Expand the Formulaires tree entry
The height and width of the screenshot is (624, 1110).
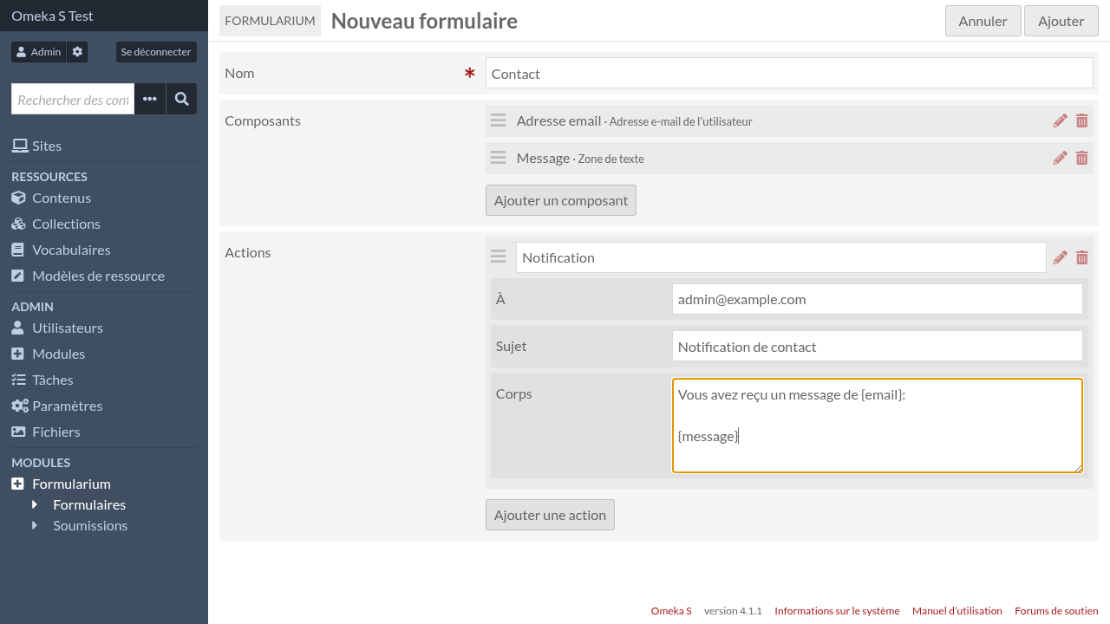tap(33, 504)
